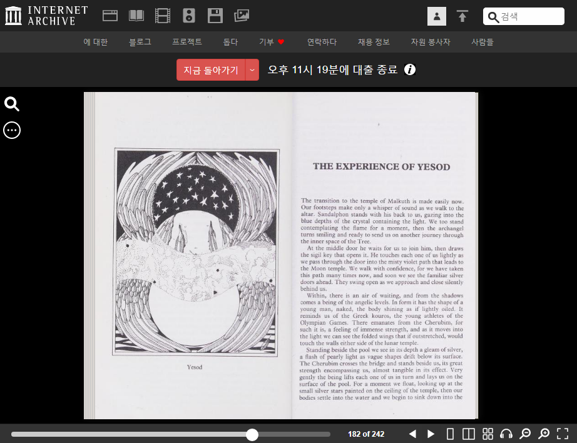Open the more options ellipsis side icon
The width and height of the screenshot is (577, 443).
pos(12,130)
